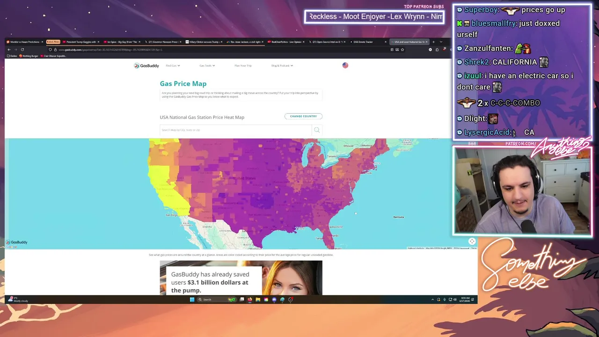Switch to the Open Source Intel on X tab
Viewport: 599px width, 337px height.
tap(327, 42)
